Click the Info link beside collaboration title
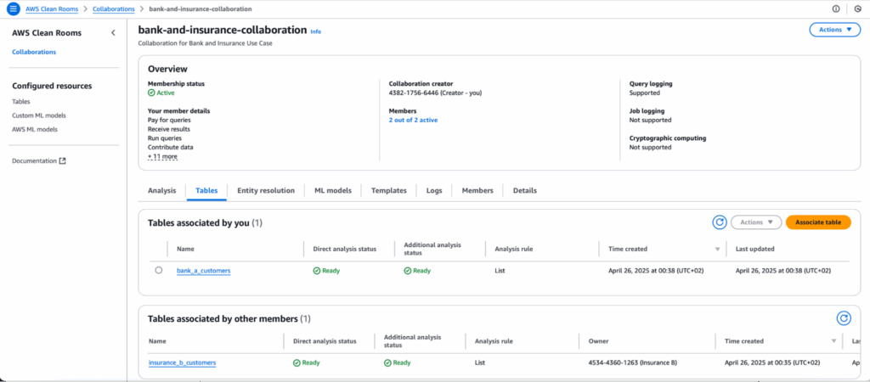Image resolution: width=870 pixels, height=382 pixels. pyautogui.click(x=316, y=31)
